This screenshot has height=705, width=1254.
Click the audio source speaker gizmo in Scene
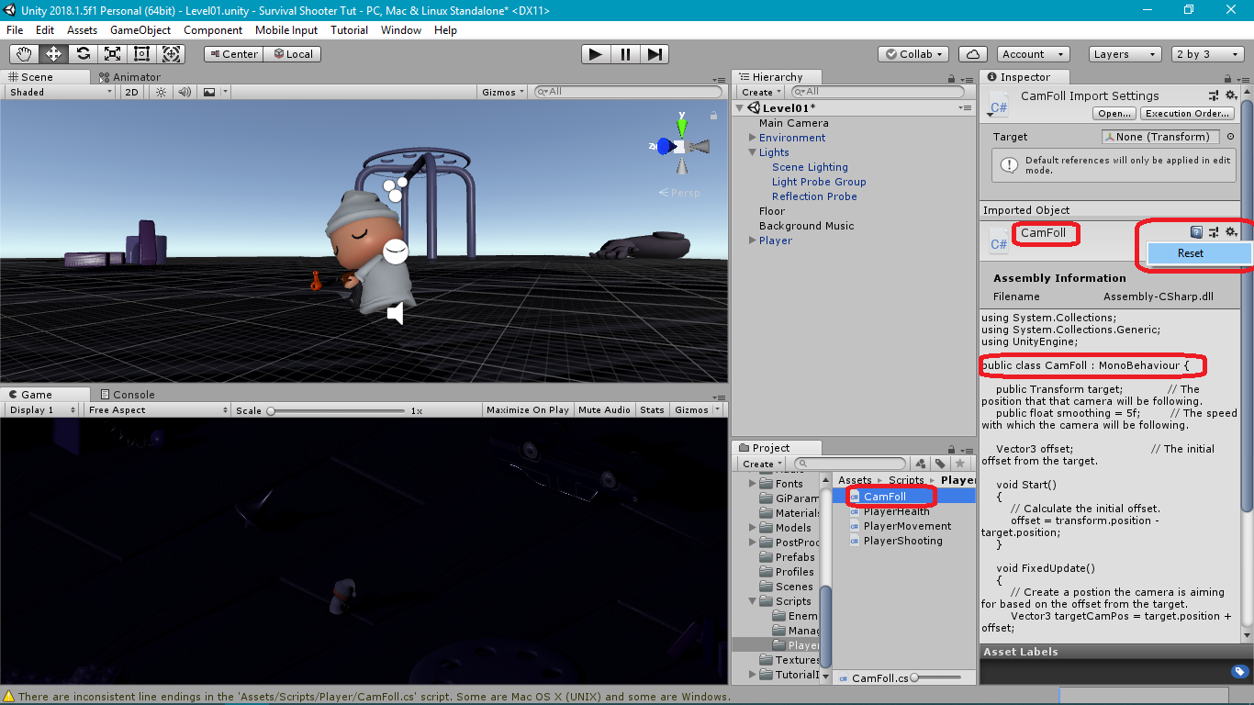click(x=396, y=314)
